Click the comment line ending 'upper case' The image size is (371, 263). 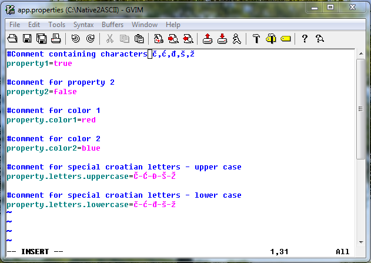(124, 167)
